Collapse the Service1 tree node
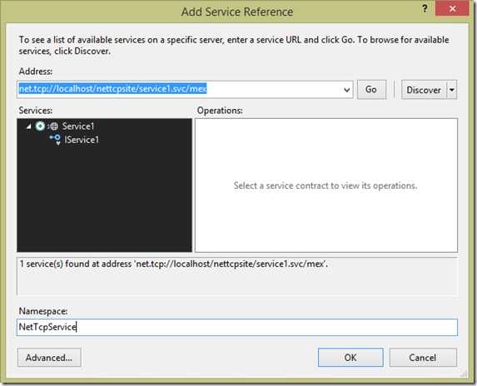477x386 pixels. 29,126
